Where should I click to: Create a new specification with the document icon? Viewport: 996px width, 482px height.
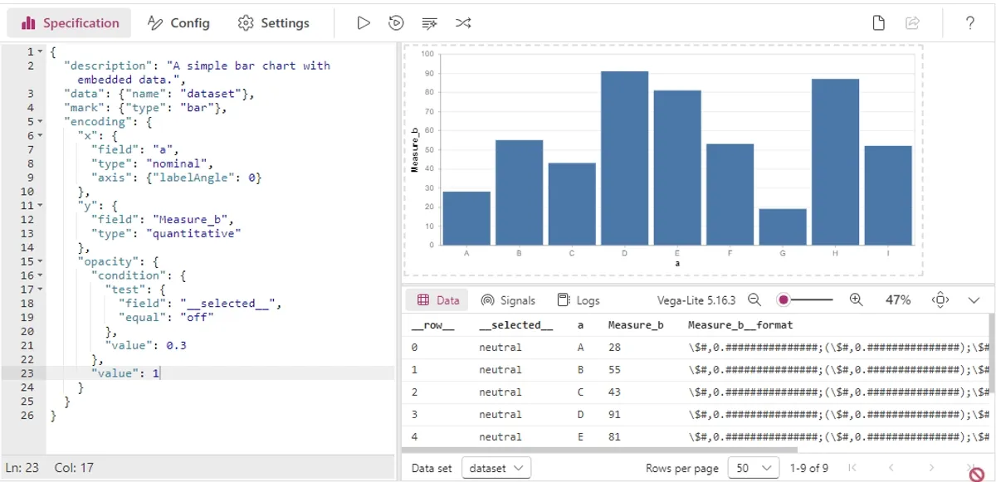pyautogui.click(x=878, y=22)
